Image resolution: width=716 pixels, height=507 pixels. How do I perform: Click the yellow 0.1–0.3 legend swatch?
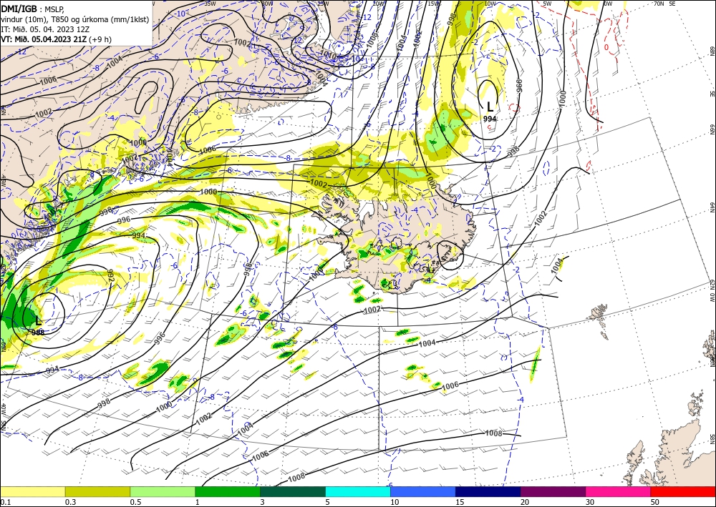point(32,491)
